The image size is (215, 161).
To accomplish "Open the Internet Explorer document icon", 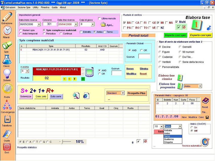I will point(86,95).
